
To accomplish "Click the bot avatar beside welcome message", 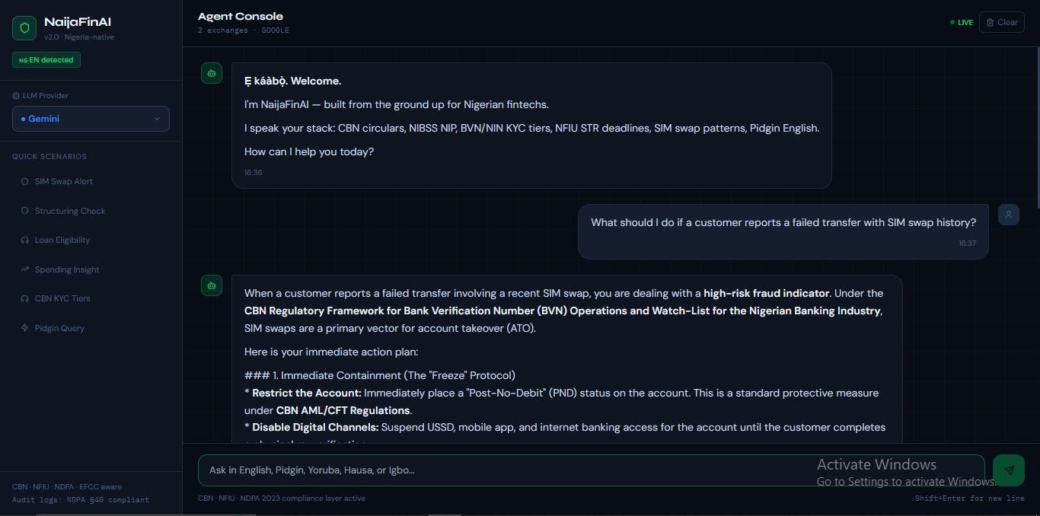I will click(212, 73).
